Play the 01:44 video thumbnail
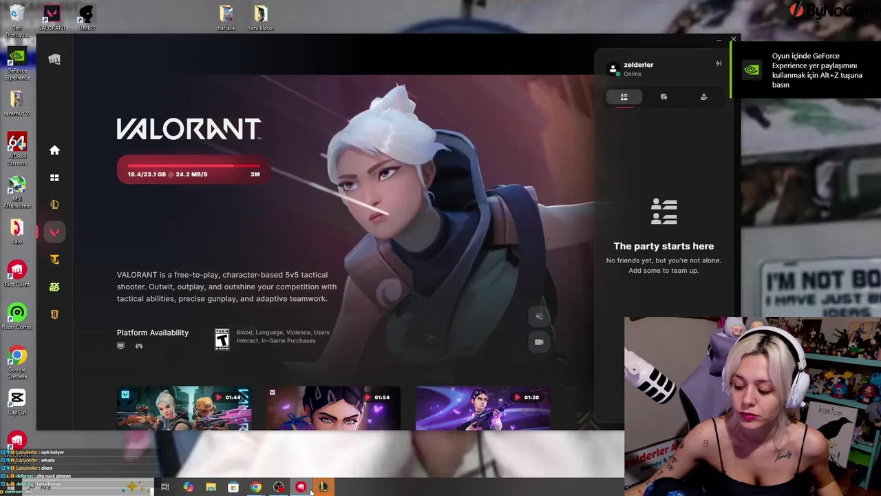 click(x=184, y=408)
